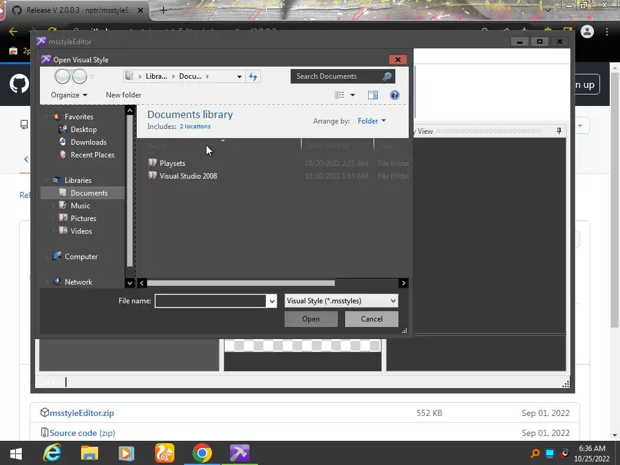Select the Visual Studio 2008 folder

(x=182, y=176)
